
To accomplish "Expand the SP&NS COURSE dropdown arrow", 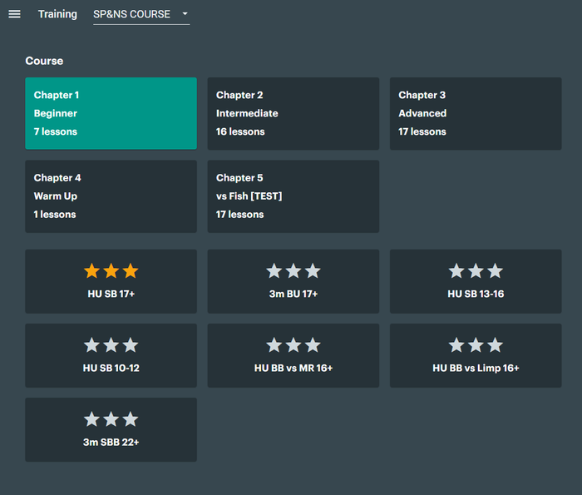I will 185,14.
